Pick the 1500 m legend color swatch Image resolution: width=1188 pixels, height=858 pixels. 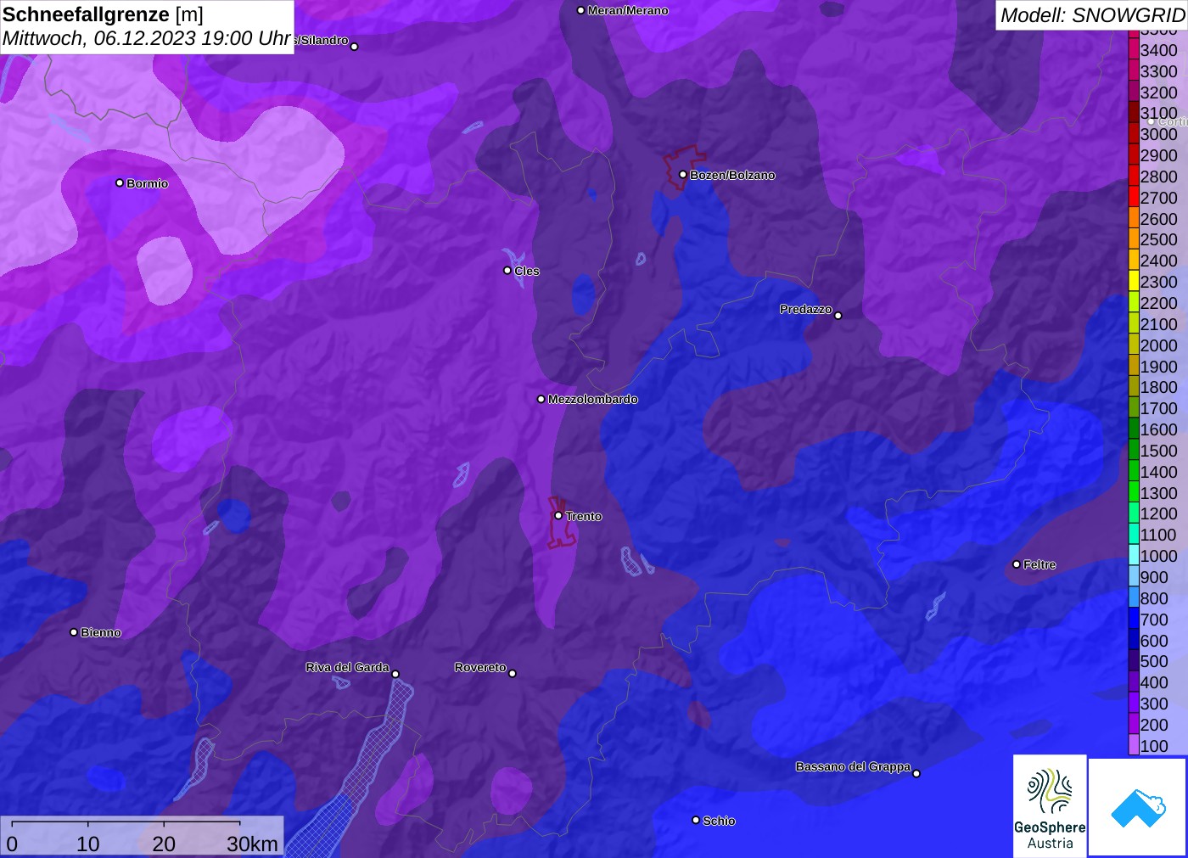point(1134,450)
